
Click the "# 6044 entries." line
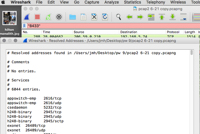point(24,89)
